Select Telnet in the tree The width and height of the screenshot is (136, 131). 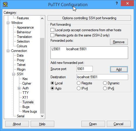click(21, 65)
